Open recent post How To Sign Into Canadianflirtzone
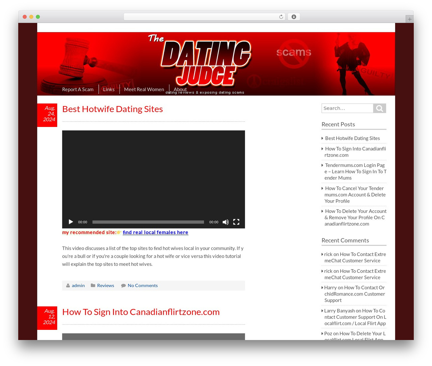Screen dimensions: 432x366 pyautogui.click(x=355, y=152)
